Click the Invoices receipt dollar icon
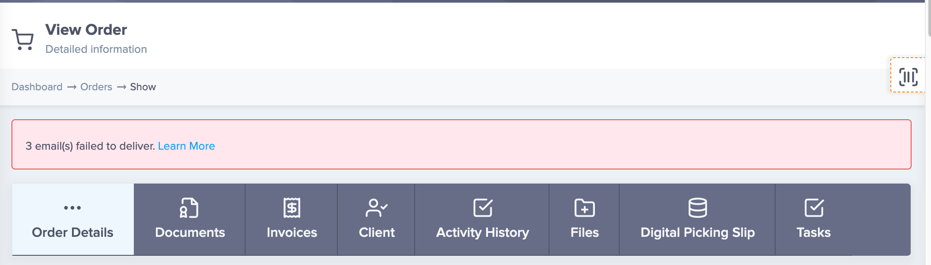931x265 pixels. point(291,208)
